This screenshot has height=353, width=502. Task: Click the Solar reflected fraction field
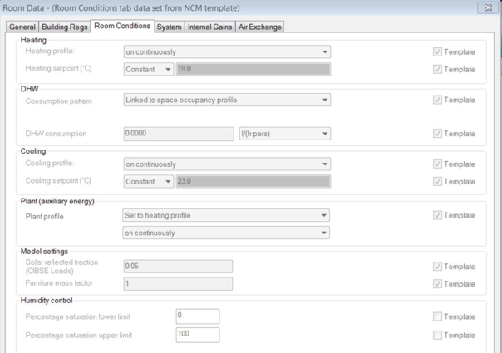(x=178, y=267)
